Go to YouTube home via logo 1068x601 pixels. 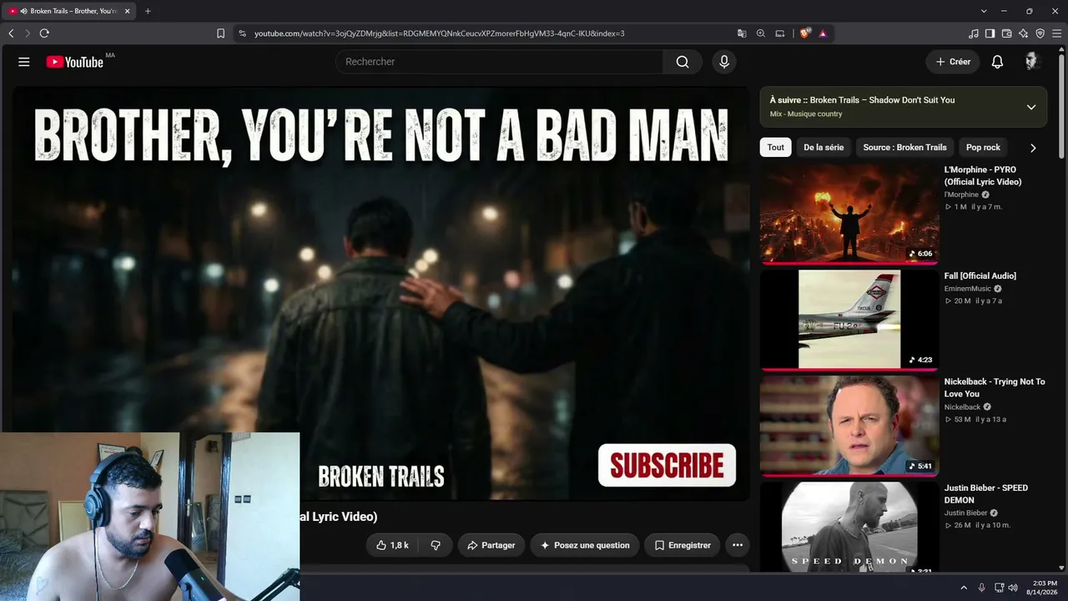[75, 62]
